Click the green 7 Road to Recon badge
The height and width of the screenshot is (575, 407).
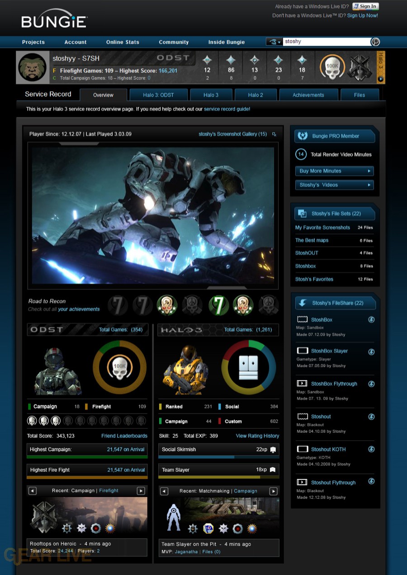[219, 305]
